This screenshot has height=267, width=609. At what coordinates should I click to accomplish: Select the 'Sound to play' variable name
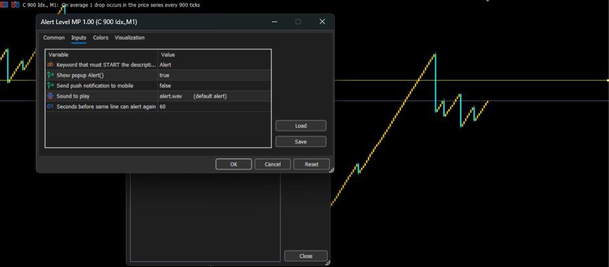[x=73, y=96]
